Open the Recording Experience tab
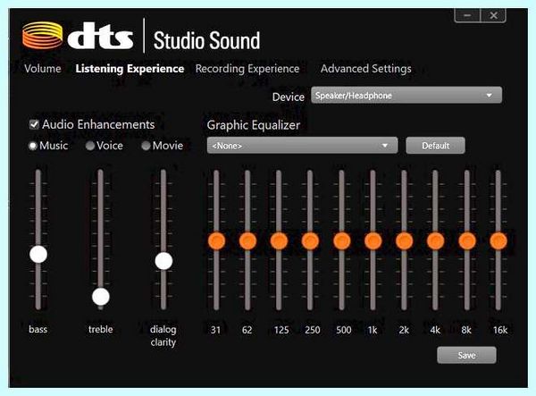The height and width of the screenshot is (396, 536). (247, 69)
